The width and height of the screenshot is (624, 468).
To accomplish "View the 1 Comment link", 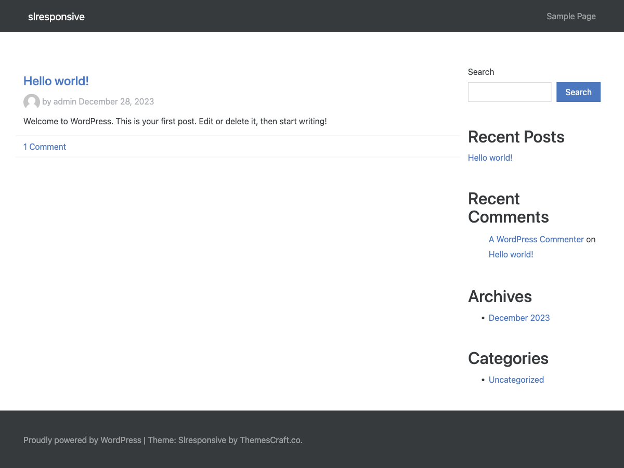I will click(44, 147).
